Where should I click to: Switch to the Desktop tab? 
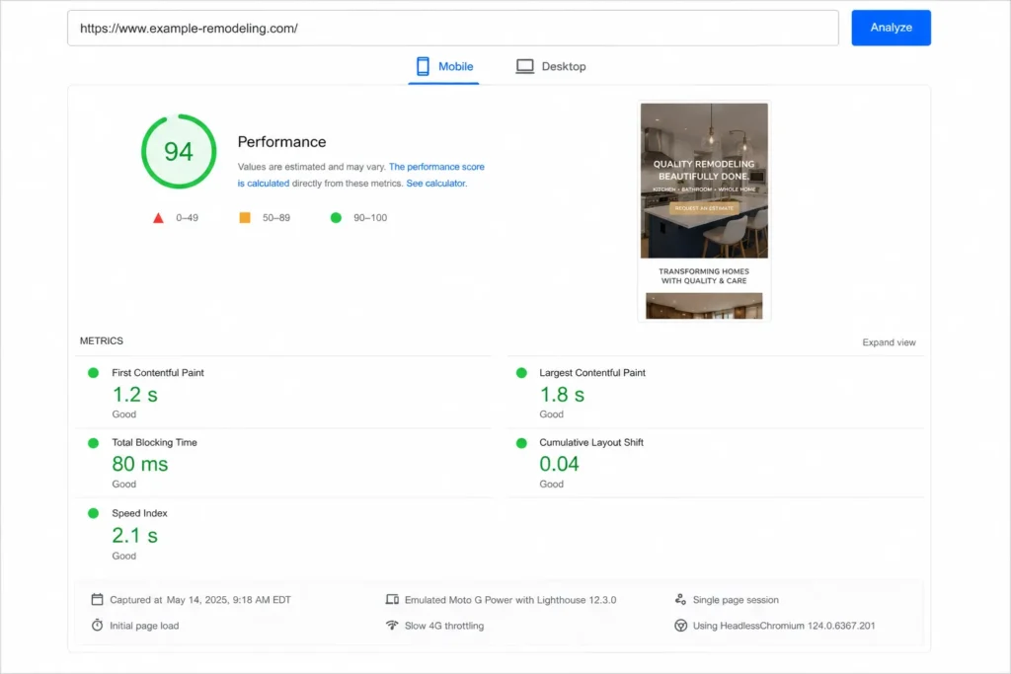pos(551,66)
